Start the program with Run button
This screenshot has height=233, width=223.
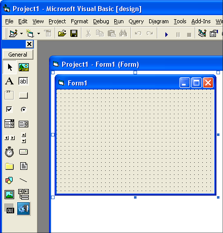pyautogui.click(x=166, y=34)
